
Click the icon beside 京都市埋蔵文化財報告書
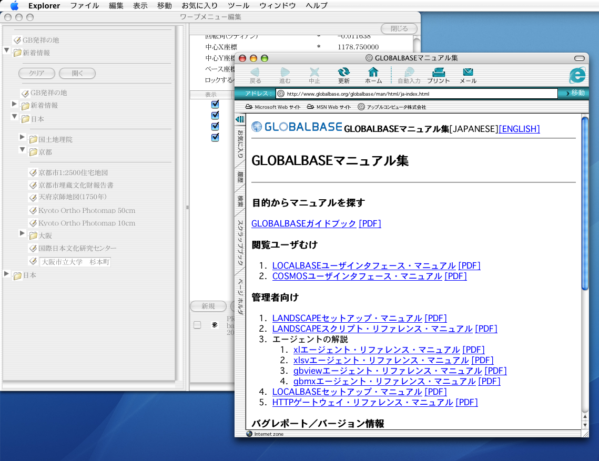(x=33, y=185)
